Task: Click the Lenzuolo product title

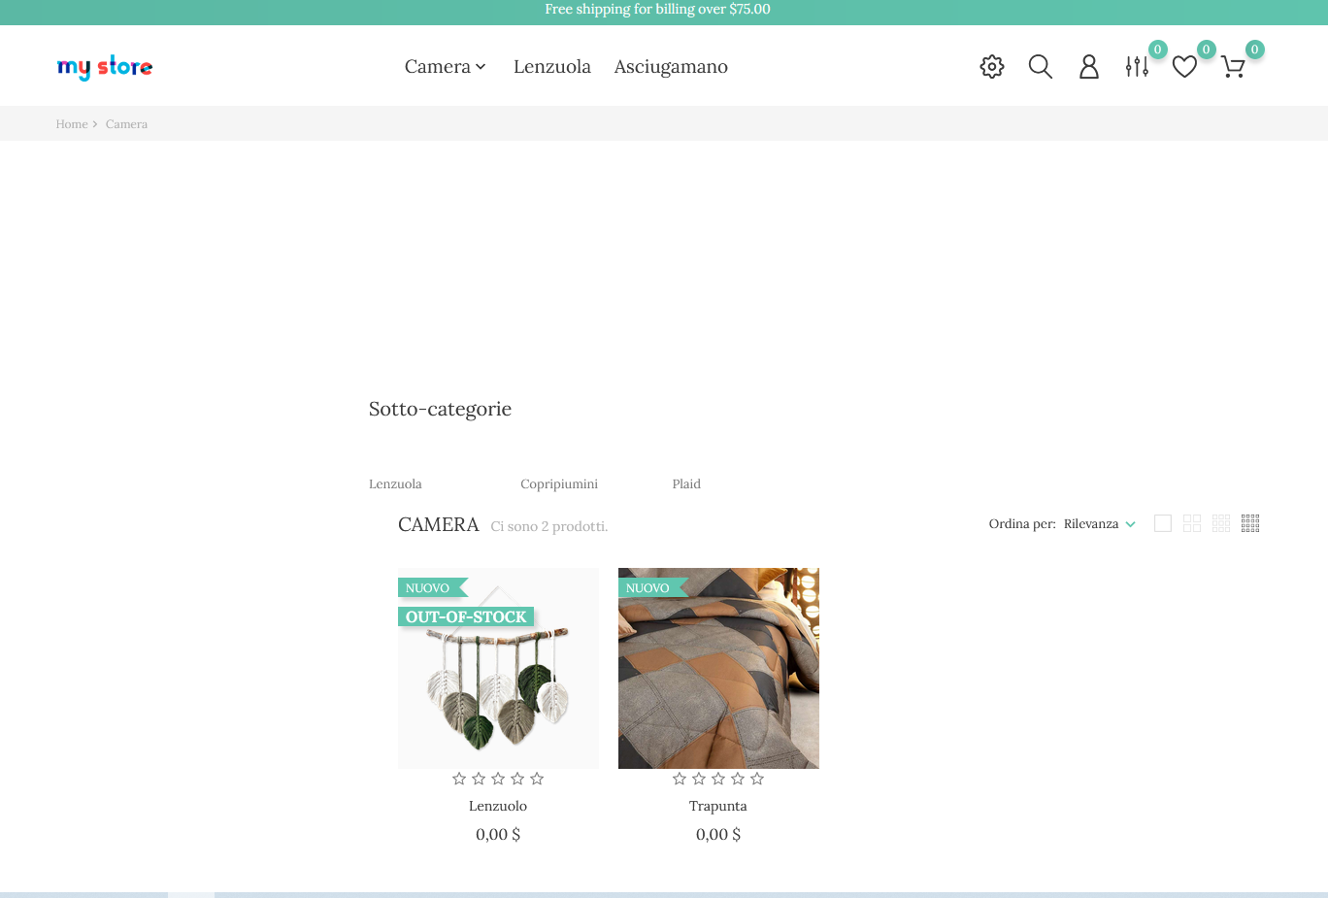Action: pos(498,806)
